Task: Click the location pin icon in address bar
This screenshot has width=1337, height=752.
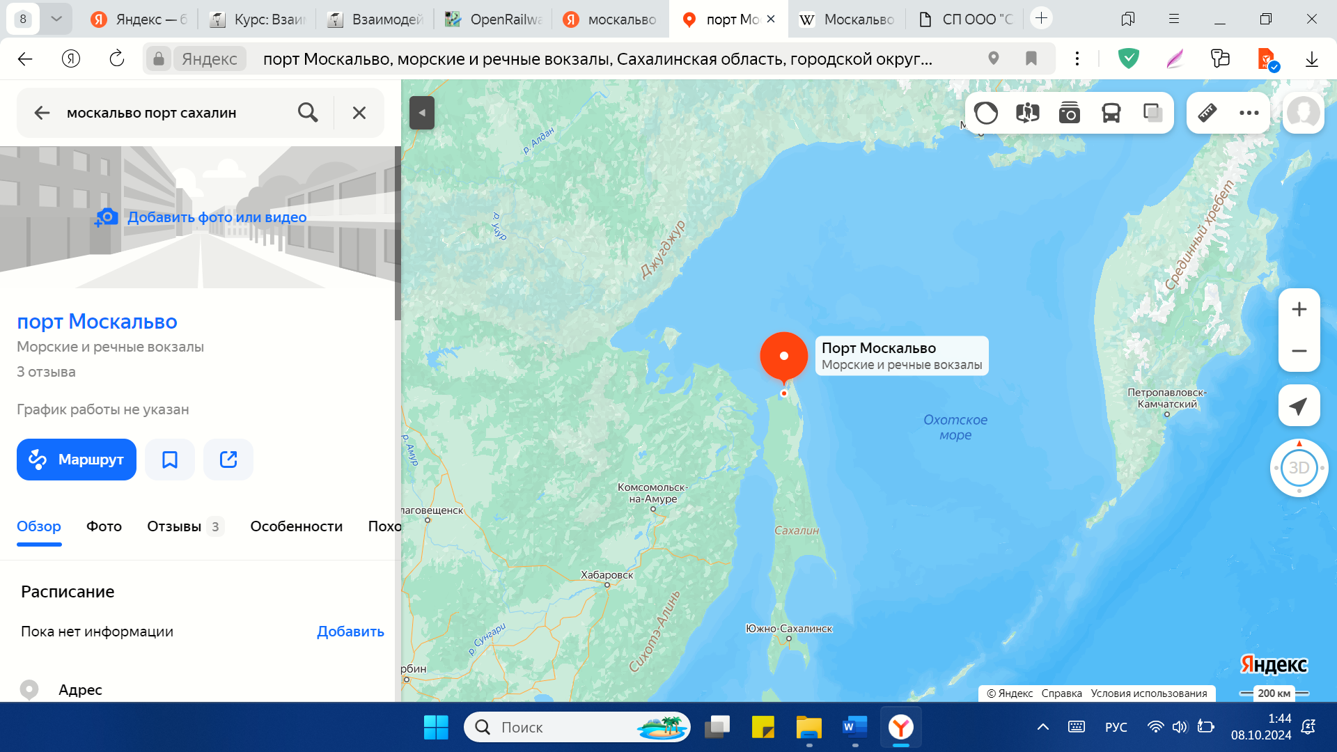Action: click(x=994, y=59)
